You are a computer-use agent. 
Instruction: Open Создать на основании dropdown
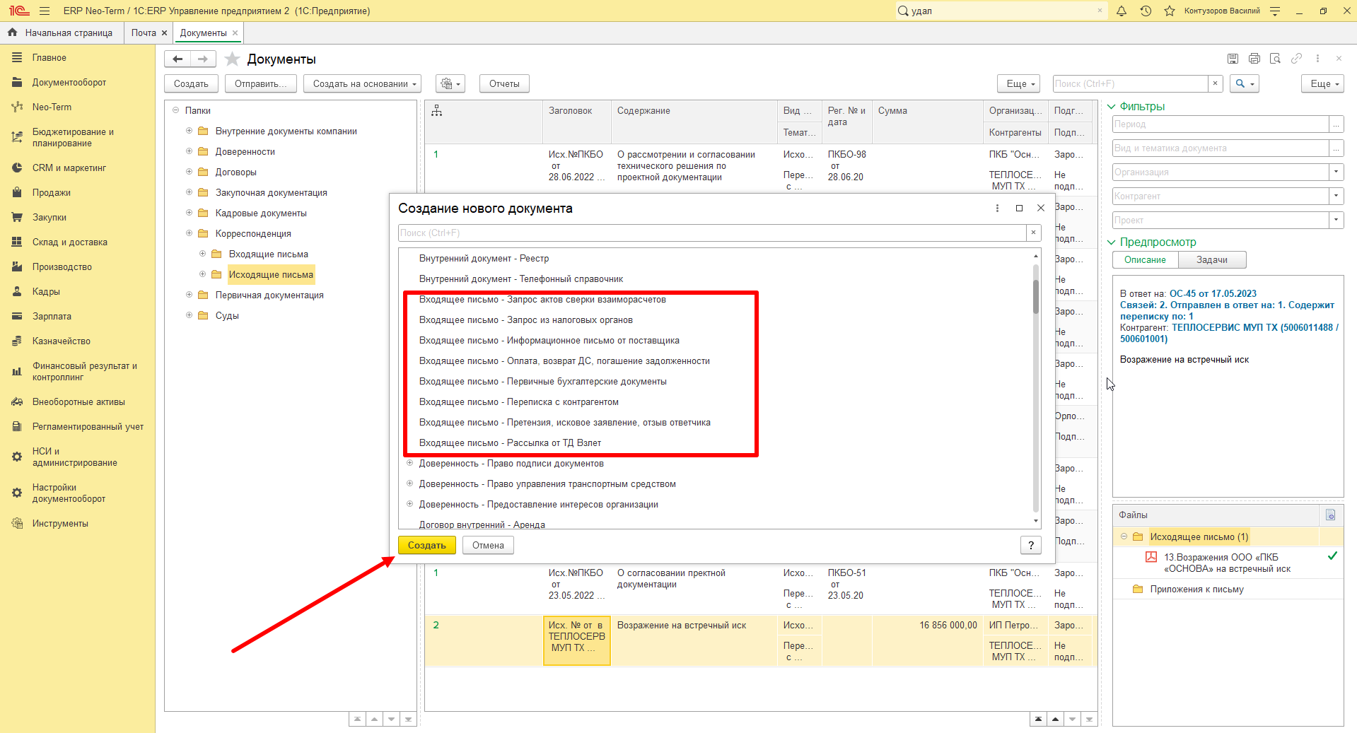[363, 83]
